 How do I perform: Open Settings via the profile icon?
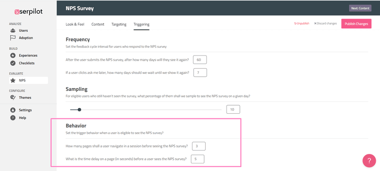(13, 110)
